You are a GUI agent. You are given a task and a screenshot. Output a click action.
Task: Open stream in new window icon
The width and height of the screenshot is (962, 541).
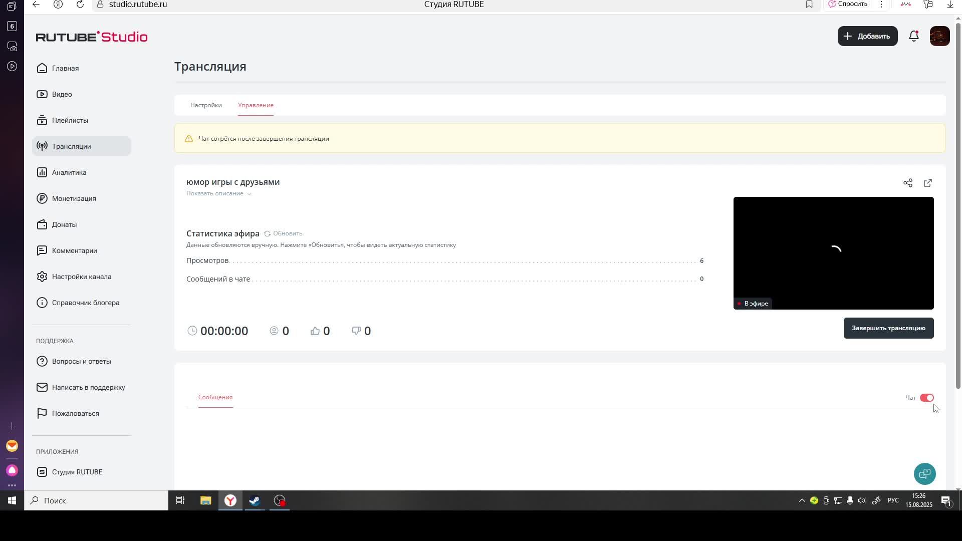click(x=927, y=183)
